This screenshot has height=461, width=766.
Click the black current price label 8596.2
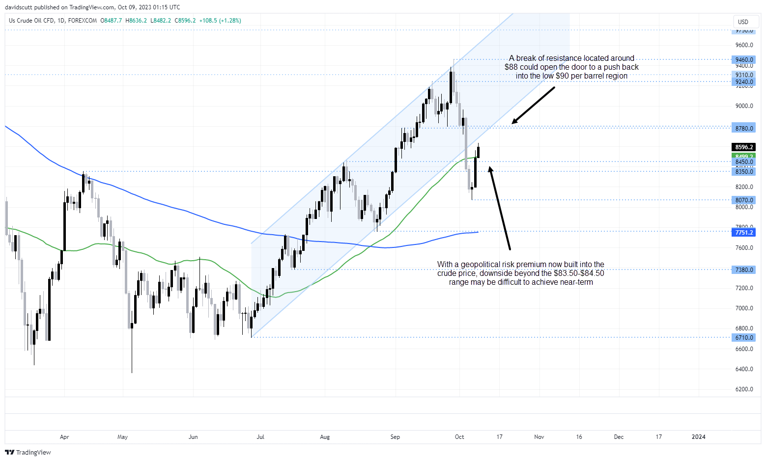click(x=744, y=147)
